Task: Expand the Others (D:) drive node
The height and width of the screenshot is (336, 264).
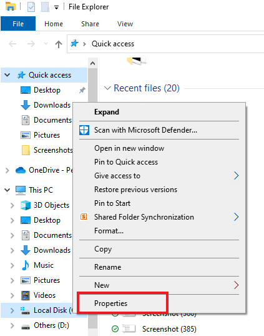Action: pos(12,325)
